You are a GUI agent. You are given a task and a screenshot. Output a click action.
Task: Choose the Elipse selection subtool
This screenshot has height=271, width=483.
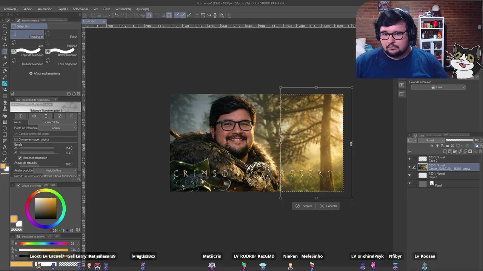click(x=62, y=35)
